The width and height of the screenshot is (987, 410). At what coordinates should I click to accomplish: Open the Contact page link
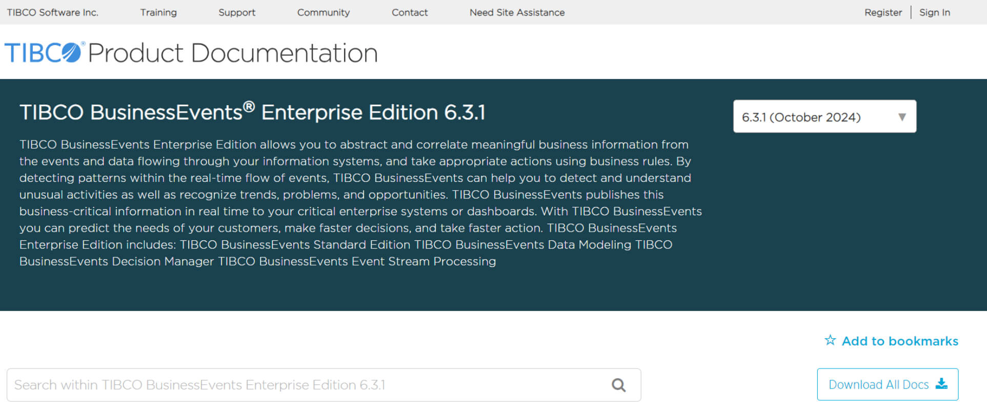[410, 12]
